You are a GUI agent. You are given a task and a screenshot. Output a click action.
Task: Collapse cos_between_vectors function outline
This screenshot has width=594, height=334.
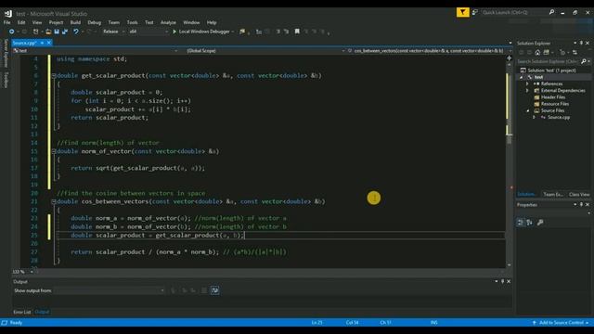click(x=54, y=202)
